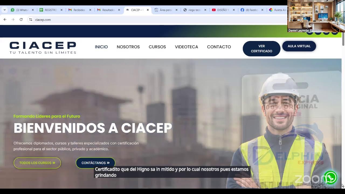Close the Área personal tab

(x=177, y=10)
